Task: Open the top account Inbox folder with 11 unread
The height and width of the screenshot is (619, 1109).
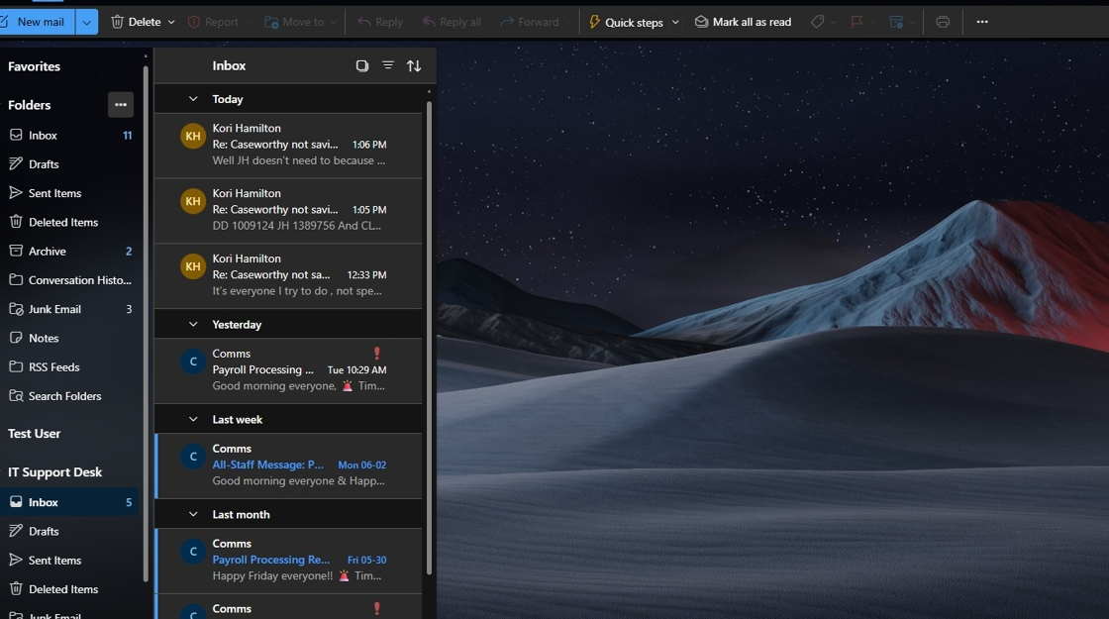Action: 70,135
